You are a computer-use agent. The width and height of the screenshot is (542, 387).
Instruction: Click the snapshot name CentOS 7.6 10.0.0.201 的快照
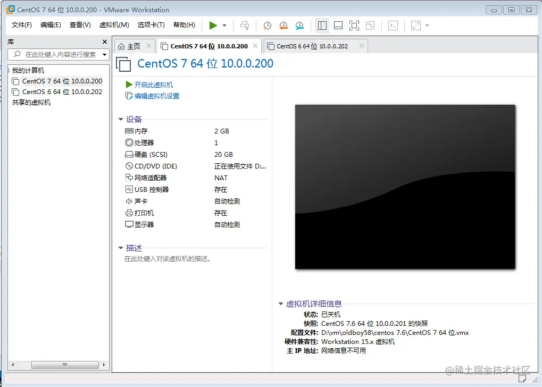pos(374,324)
